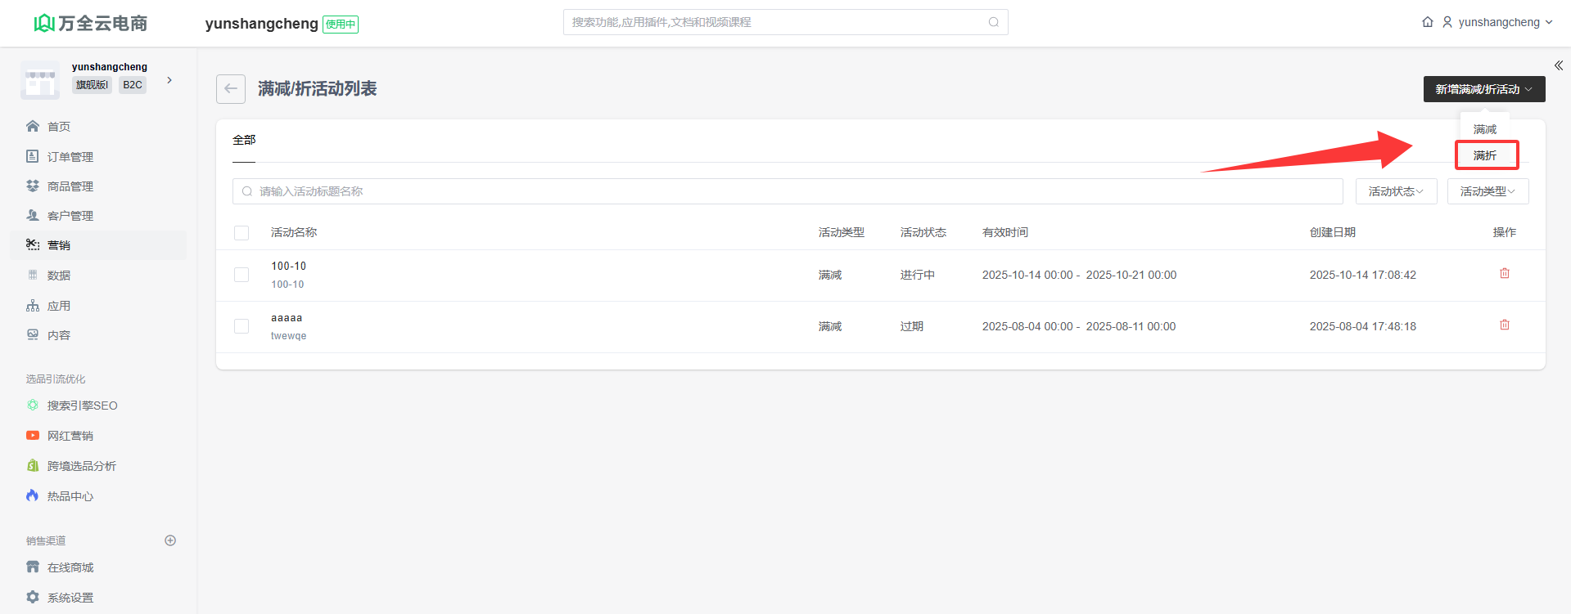1571x614 pixels.
Task: Delete the aaaaa activity row
Action: 1504,325
